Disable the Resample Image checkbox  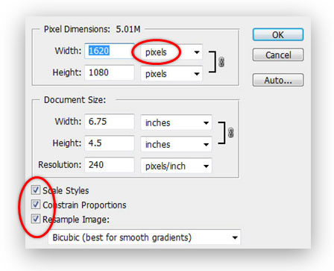point(36,219)
